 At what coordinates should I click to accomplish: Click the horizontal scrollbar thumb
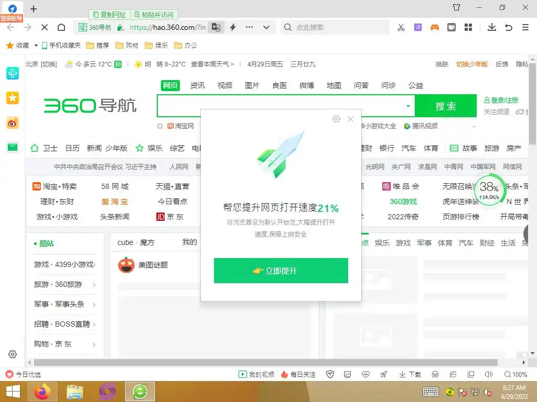click(x=266, y=362)
